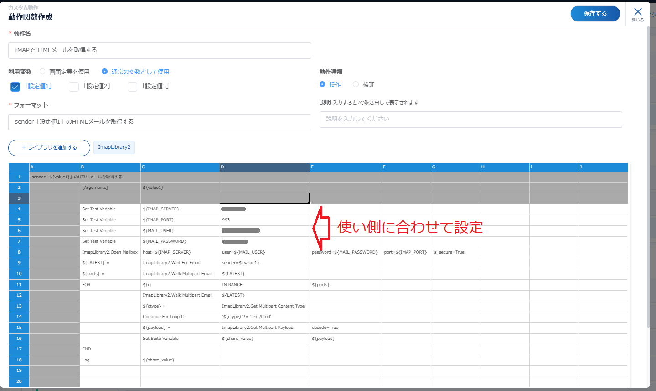
Task: Click the ImapLibrary2.Open Mailbox cell
Action: point(110,252)
